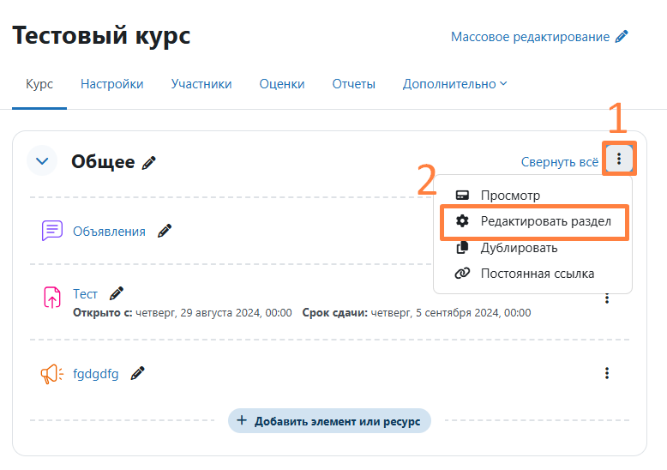Edit Объявления name via pencil icon

pos(165,231)
